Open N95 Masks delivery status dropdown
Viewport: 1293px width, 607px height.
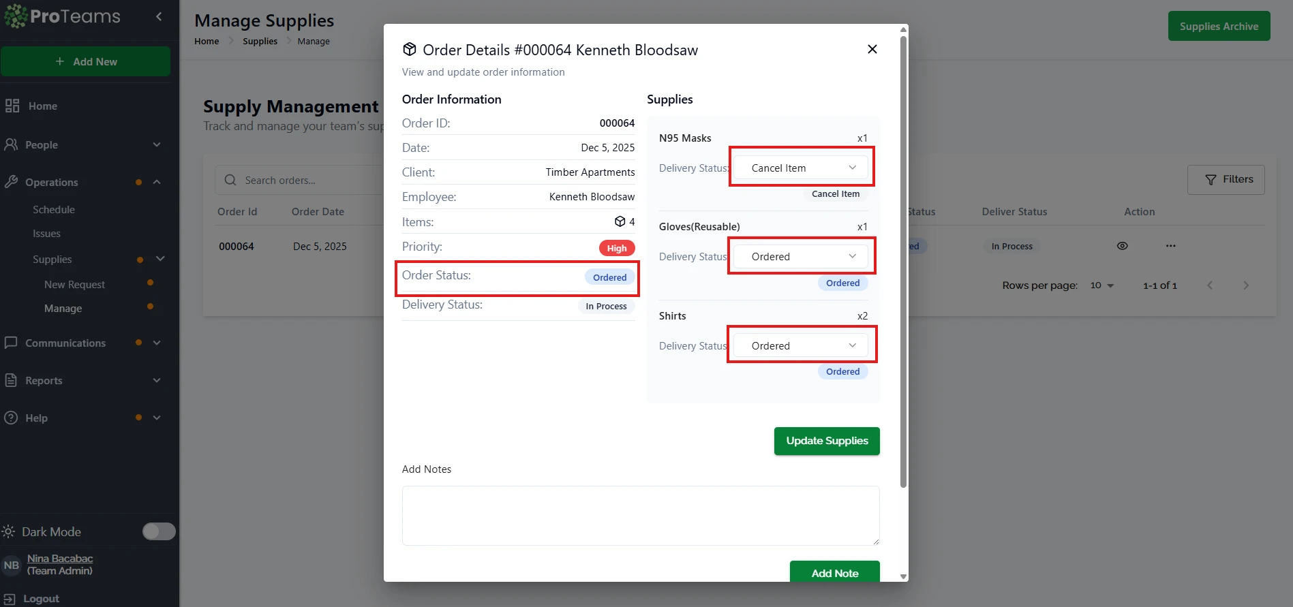(x=801, y=168)
